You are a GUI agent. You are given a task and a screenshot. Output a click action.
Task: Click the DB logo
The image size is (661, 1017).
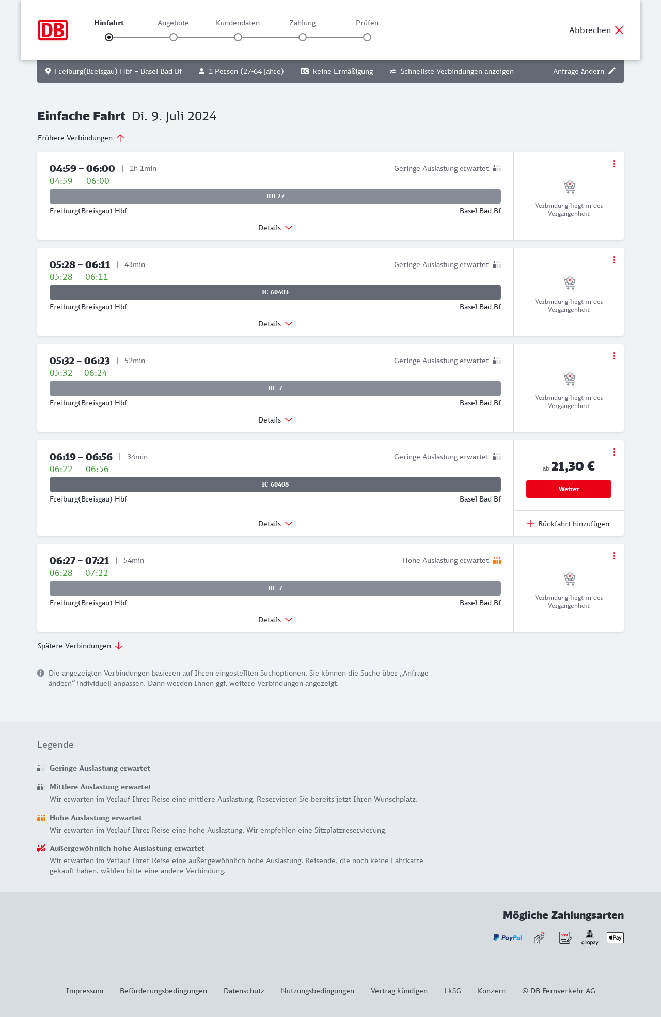53,30
